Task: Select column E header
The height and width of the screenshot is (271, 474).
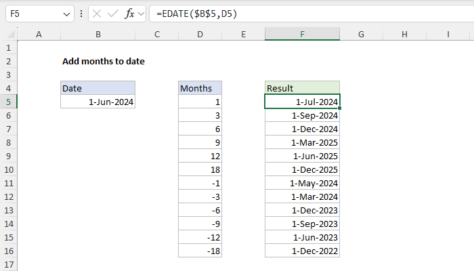Action: point(243,34)
